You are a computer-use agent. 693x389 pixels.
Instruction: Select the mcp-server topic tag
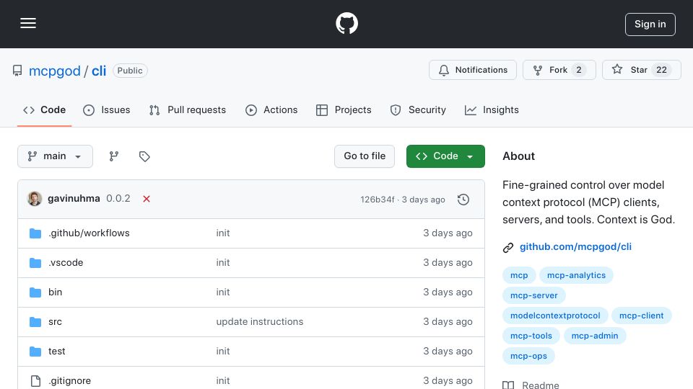tap(534, 295)
